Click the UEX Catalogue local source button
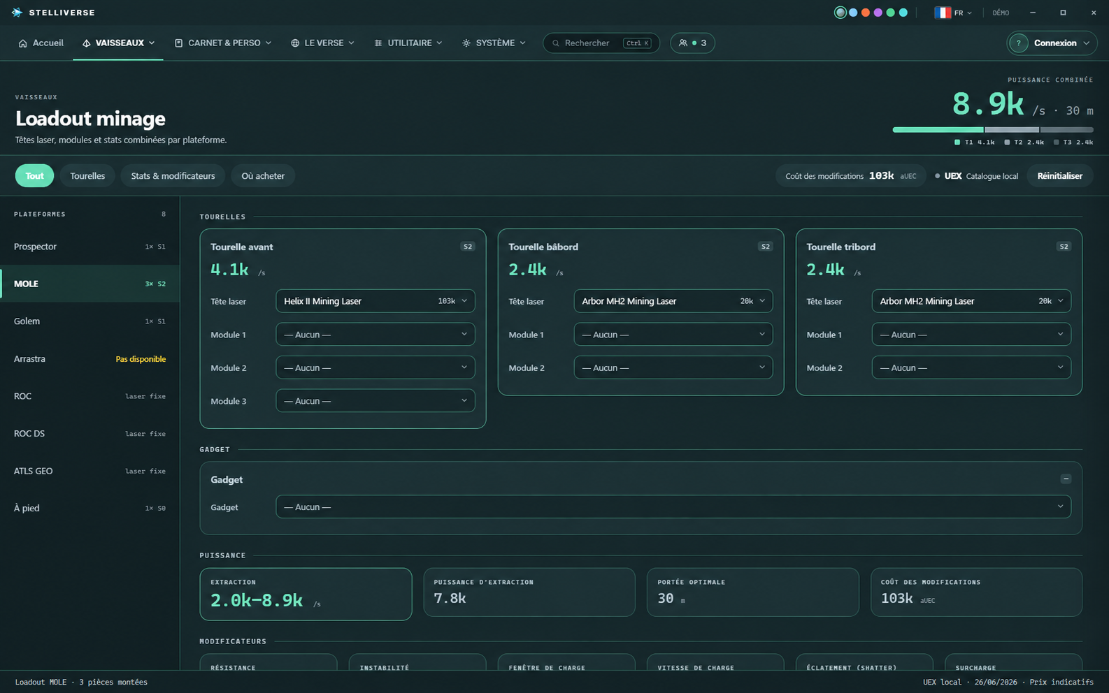 [977, 176]
